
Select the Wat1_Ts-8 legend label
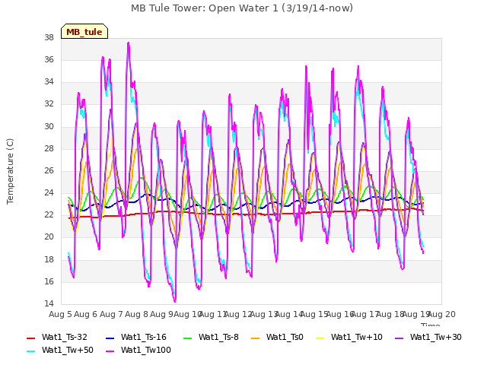pos(218,337)
